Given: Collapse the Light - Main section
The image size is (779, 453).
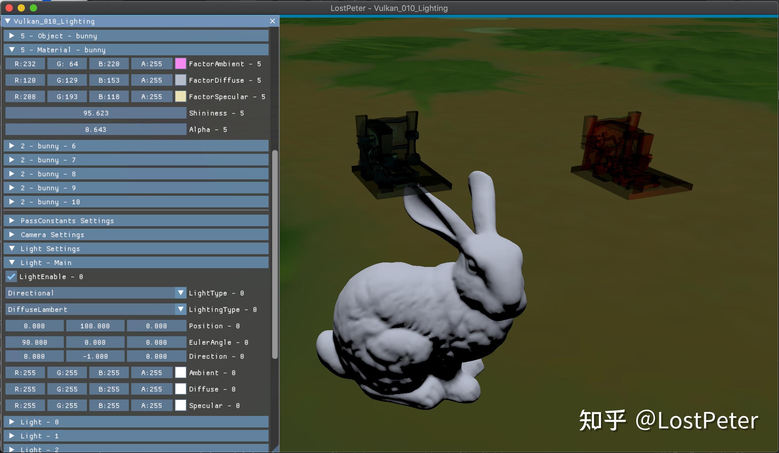Looking at the screenshot, I should 12,262.
